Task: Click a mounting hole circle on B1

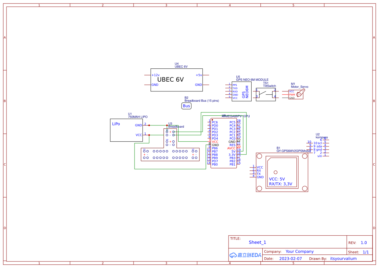Action: tap(259, 156)
